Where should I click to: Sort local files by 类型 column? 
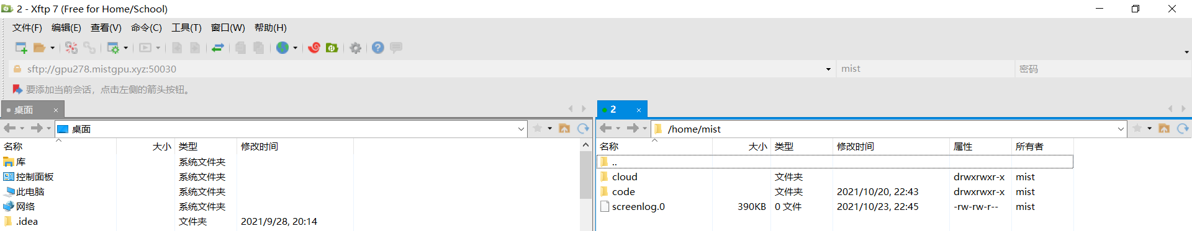pos(205,147)
